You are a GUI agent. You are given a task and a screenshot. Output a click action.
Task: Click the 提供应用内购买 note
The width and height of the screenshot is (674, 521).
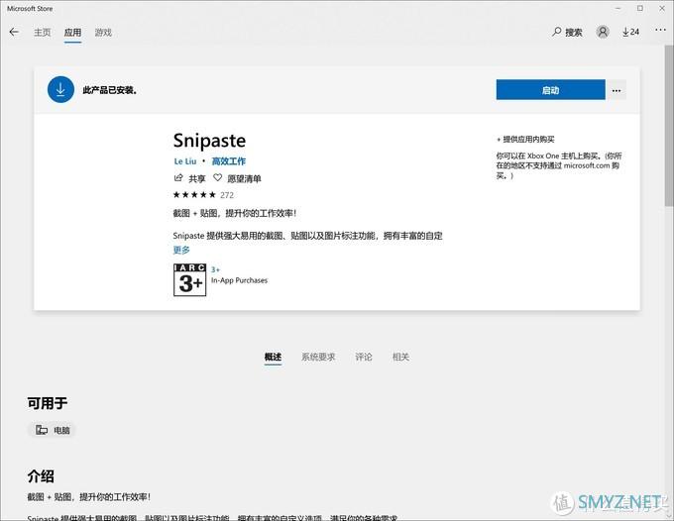525,139
